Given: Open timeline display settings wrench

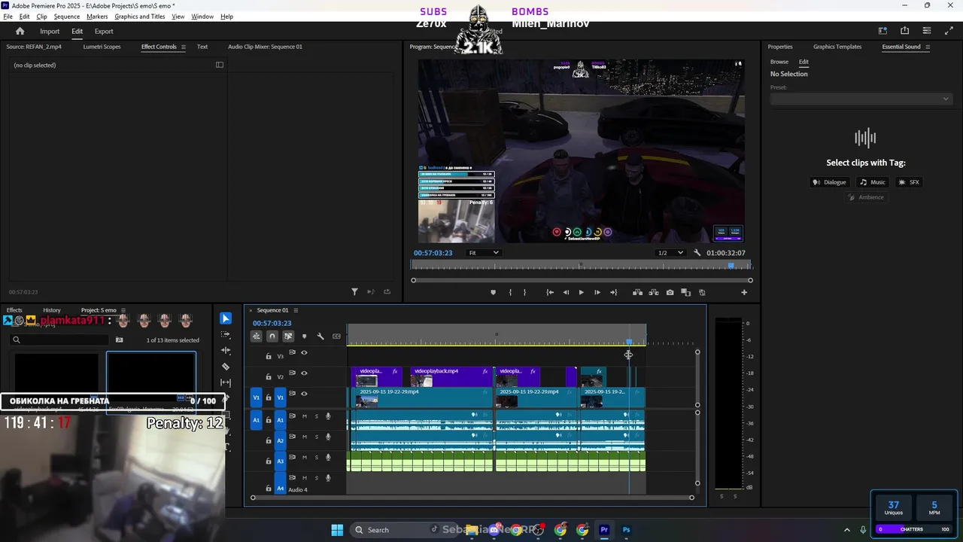Looking at the screenshot, I should (x=320, y=336).
